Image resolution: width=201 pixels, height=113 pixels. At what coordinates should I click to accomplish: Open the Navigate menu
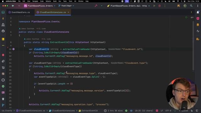coord(35,1)
